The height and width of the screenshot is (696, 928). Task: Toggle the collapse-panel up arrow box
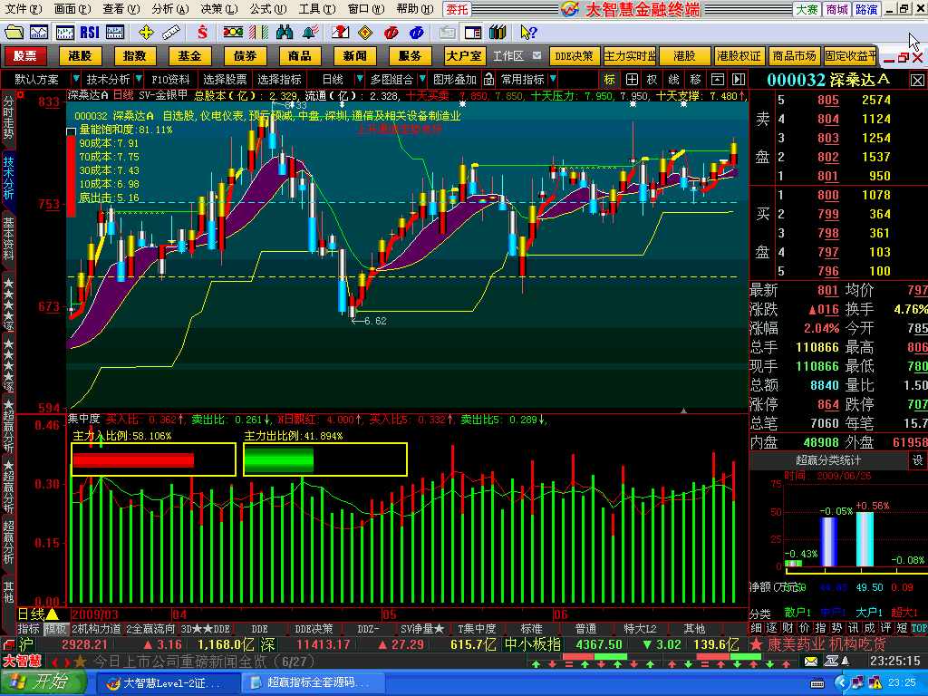tap(718, 80)
